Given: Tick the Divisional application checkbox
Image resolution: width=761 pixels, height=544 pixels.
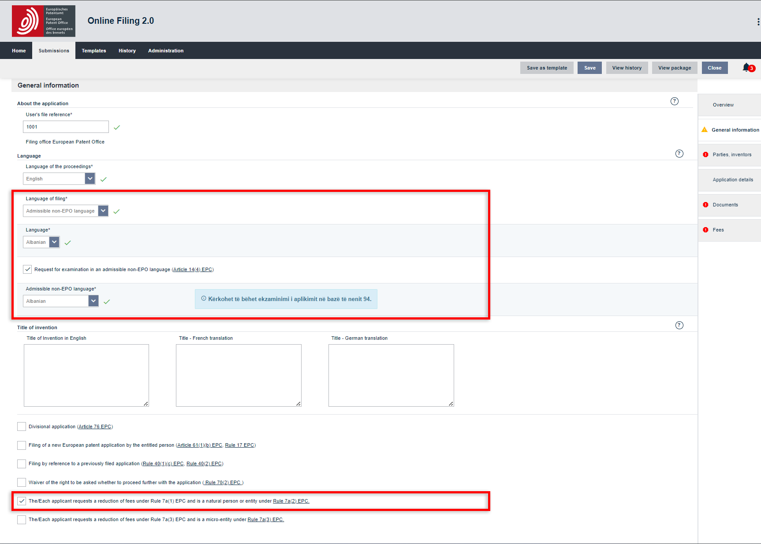Looking at the screenshot, I should (x=22, y=426).
